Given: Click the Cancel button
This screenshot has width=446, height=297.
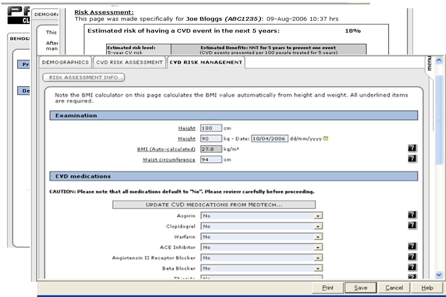Looking at the screenshot, I should point(394,288).
